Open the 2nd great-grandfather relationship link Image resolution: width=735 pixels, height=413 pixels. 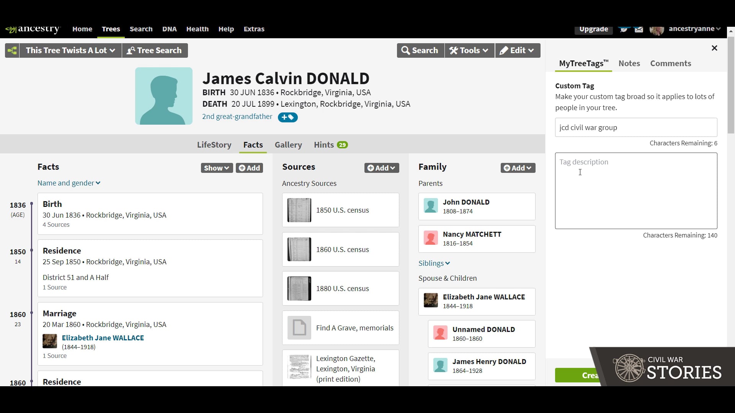(237, 117)
